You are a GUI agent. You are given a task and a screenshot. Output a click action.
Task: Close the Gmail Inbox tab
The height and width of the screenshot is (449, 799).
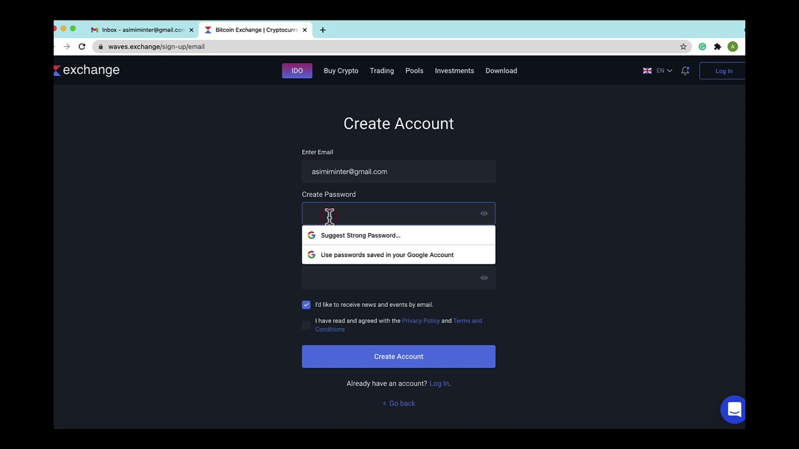[191, 30]
